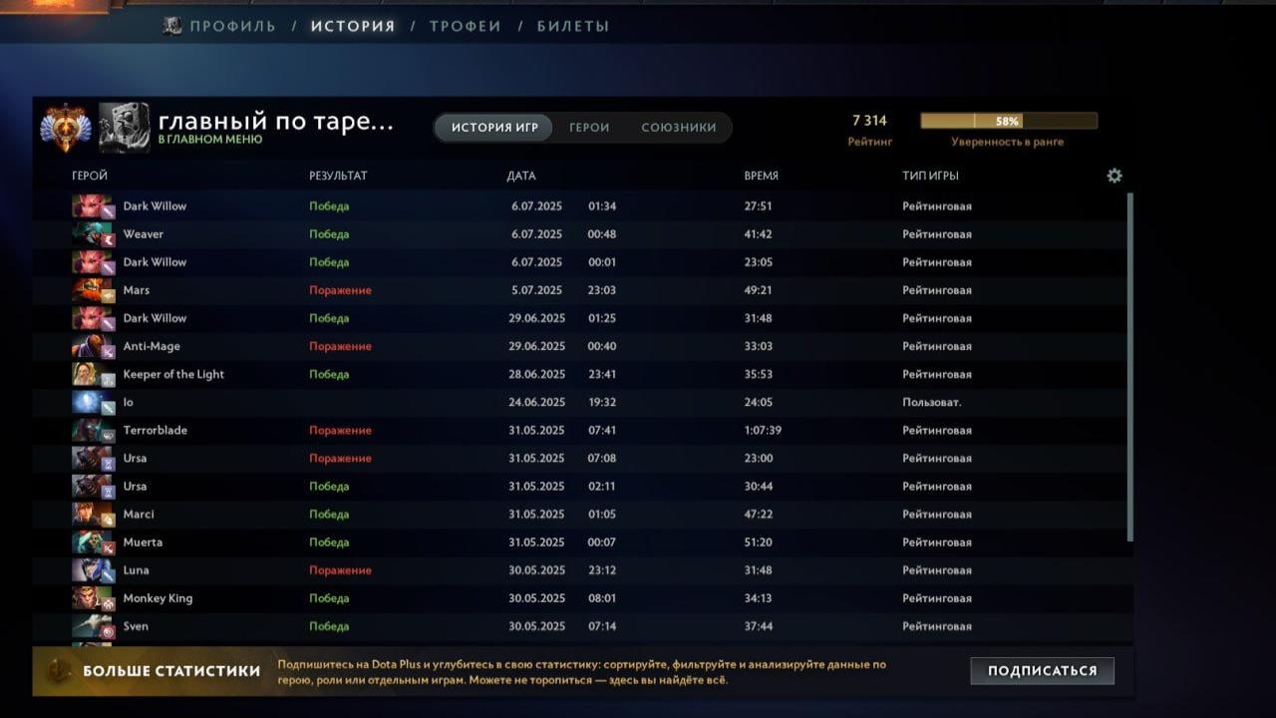Click В ГЛАВНОМ МЕНЮ status text
The width and height of the screenshot is (1276, 718).
pyautogui.click(x=210, y=140)
